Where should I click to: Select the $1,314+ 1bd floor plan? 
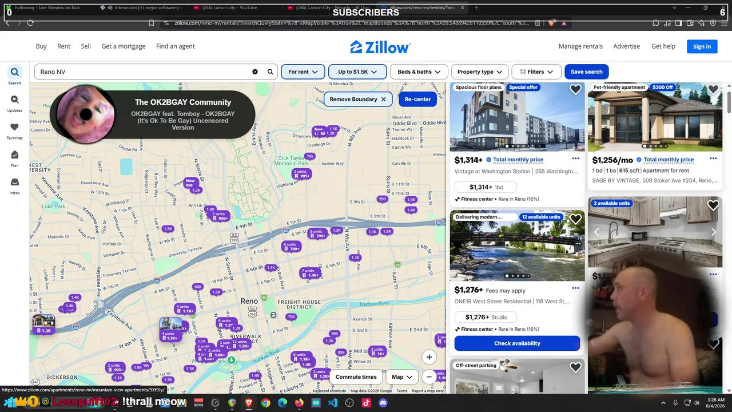486,187
